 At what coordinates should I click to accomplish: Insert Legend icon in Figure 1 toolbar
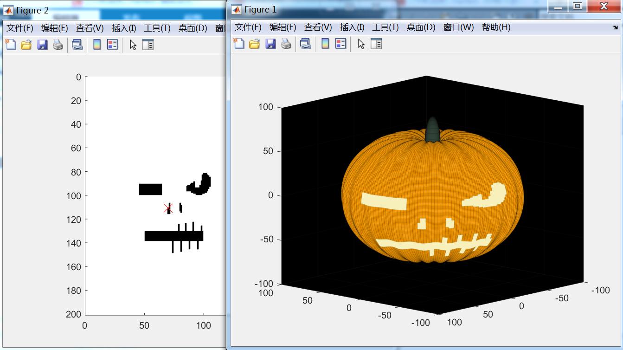click(340, 44)
